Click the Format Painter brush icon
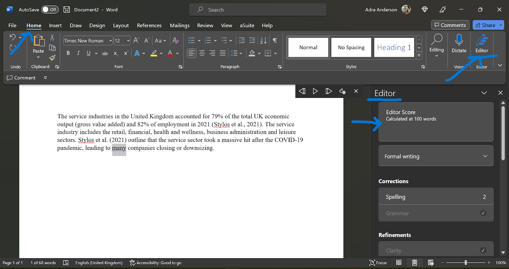The width and height of the screenshot is (509, 269). click(x=52, y=58)
